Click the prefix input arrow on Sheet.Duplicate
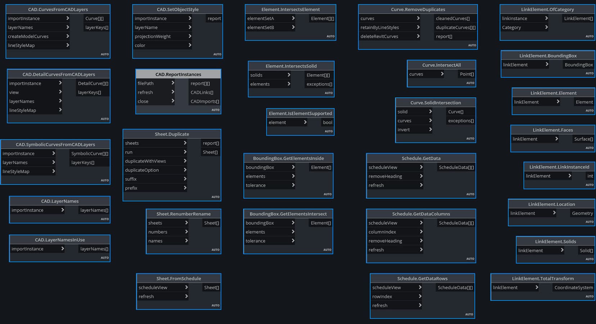Image resolution: width=596 pixels, height=324 pixels. [185, 188]
